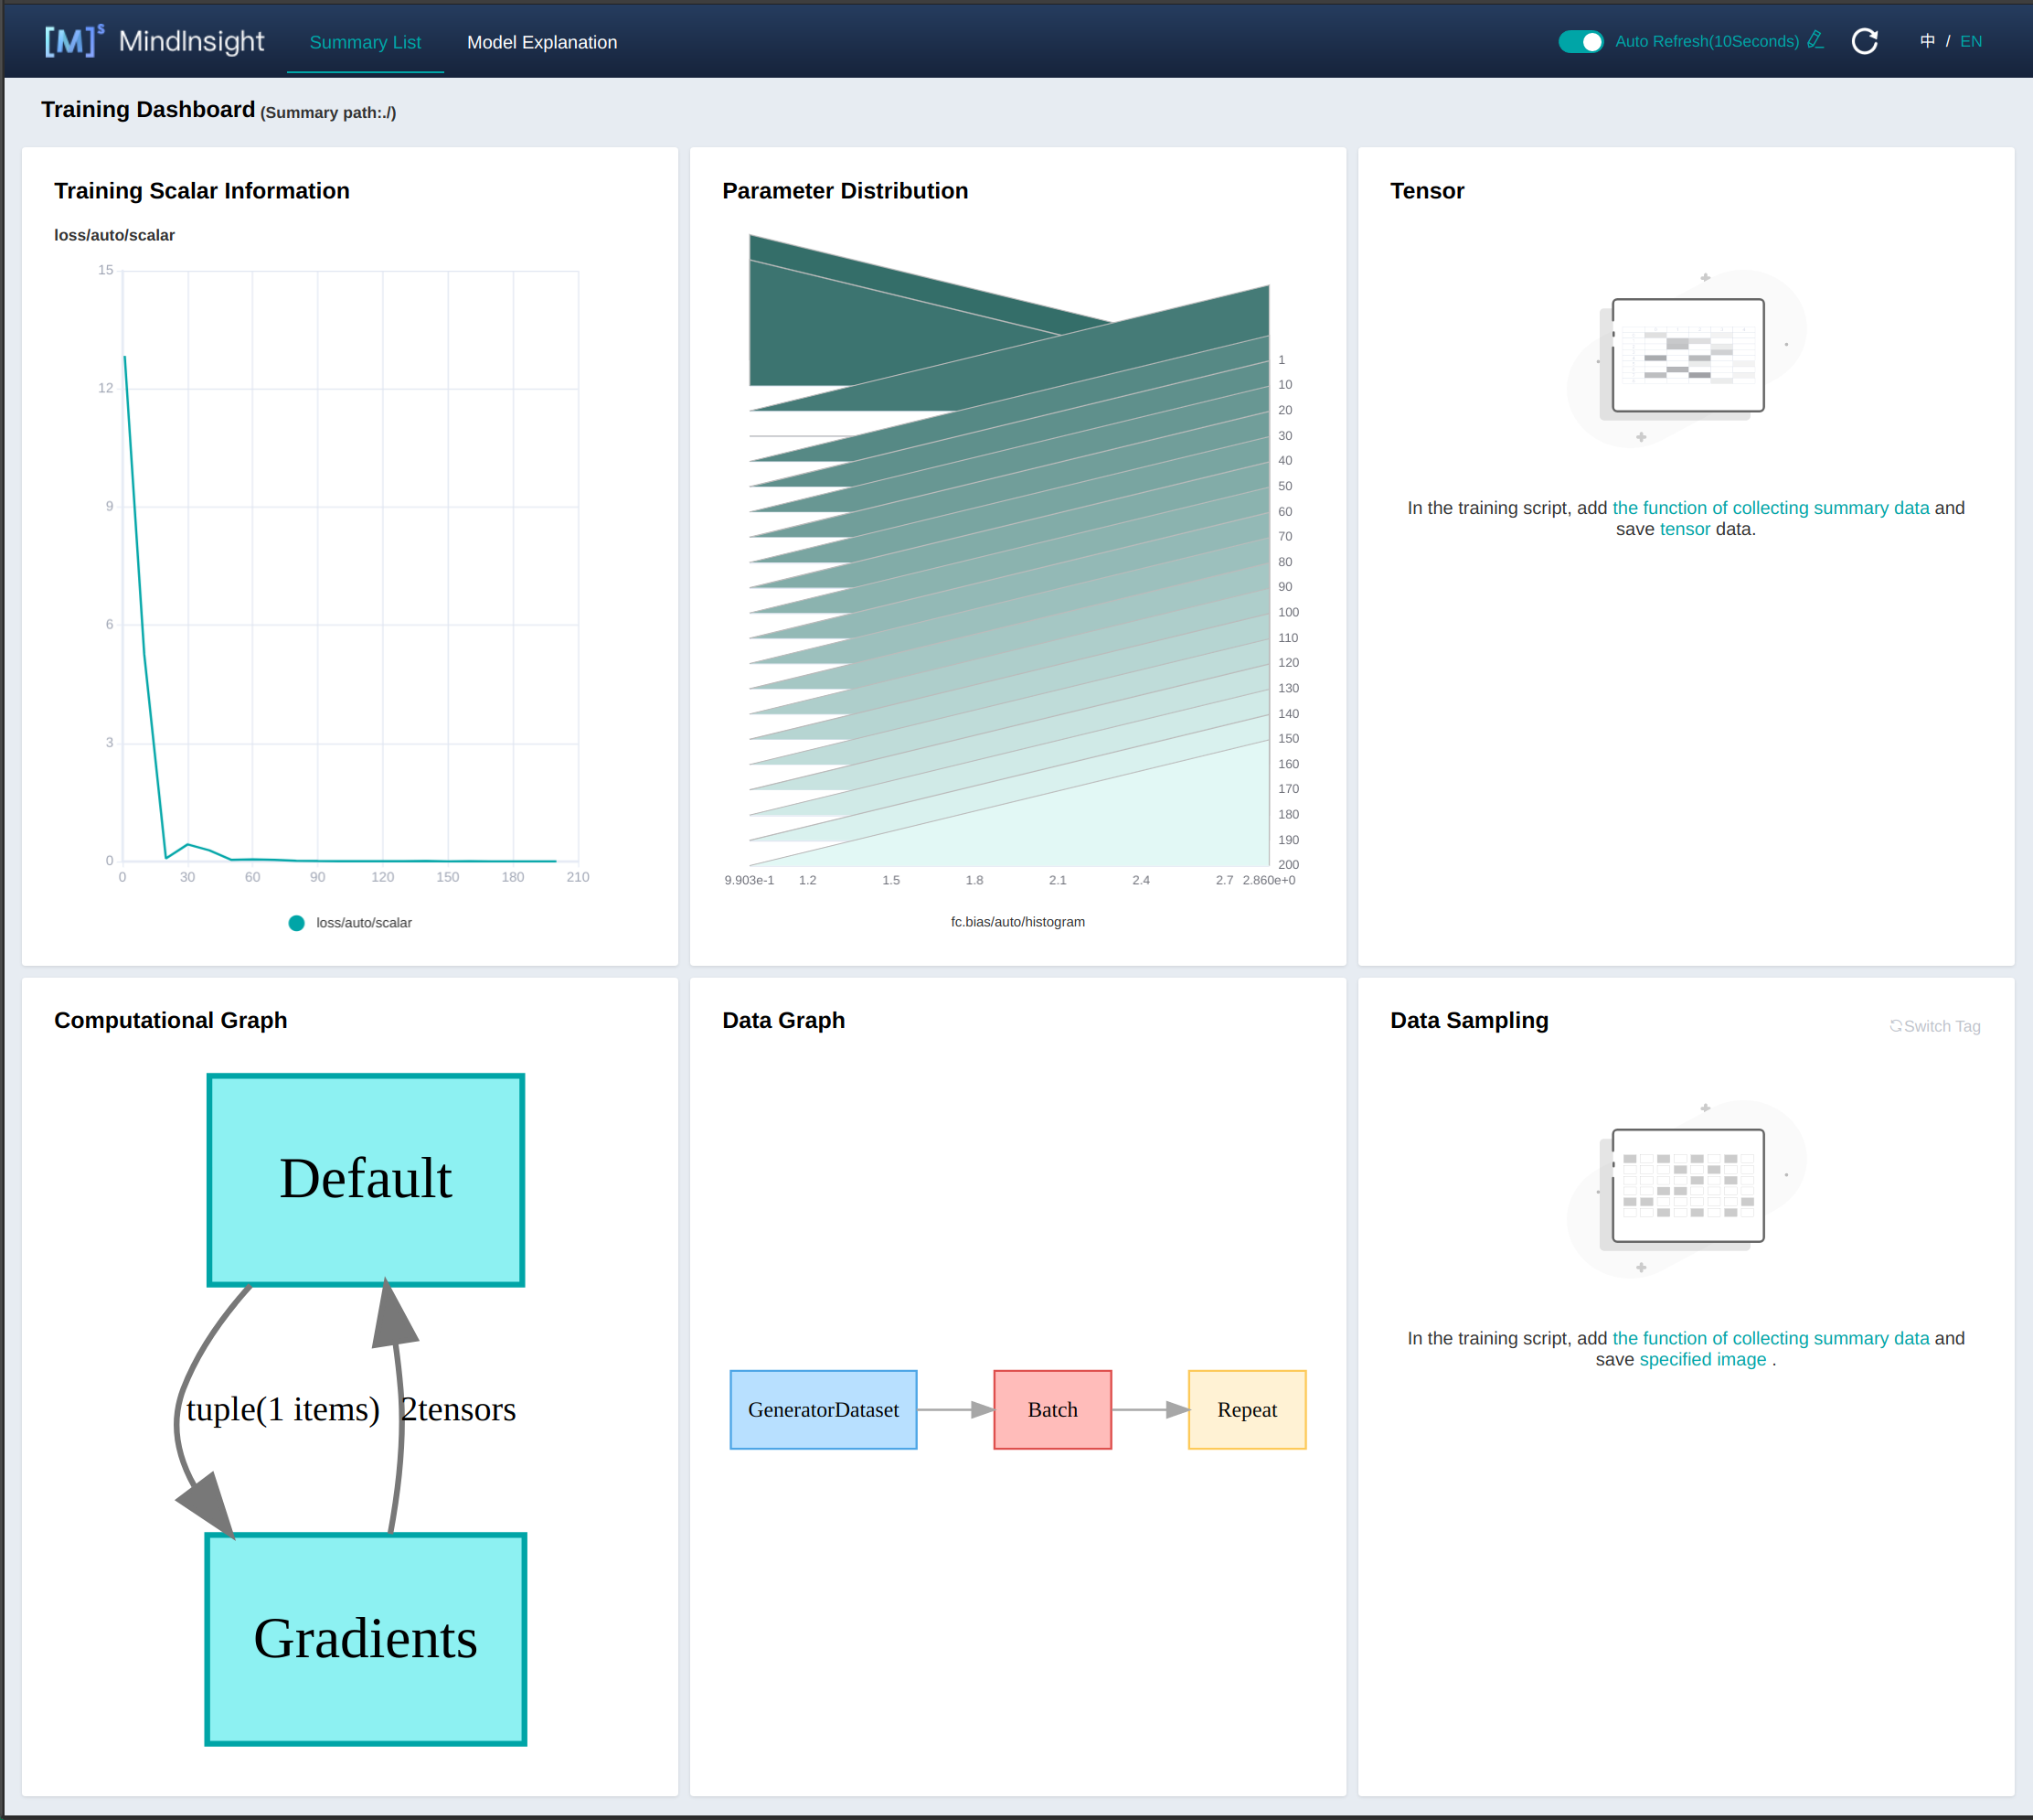The height and width of the screenshot is (1820, 2033).
Task: Click the Data Sampling empty-state grid illustration
Action: click(x=1687, y=1187)
